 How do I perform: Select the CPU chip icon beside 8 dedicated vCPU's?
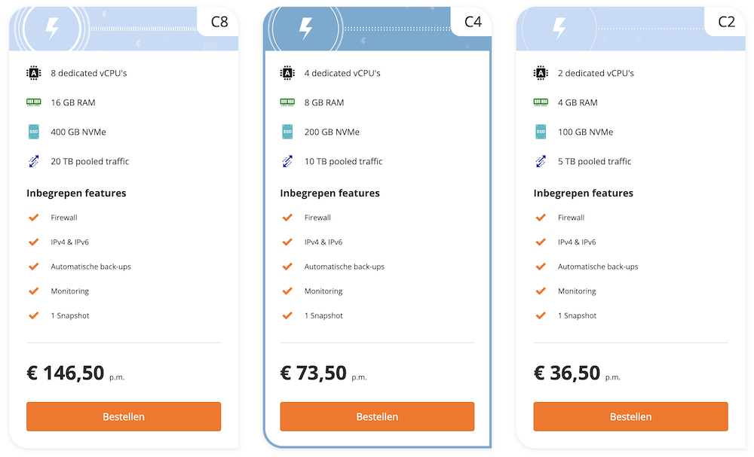[34, 73]
